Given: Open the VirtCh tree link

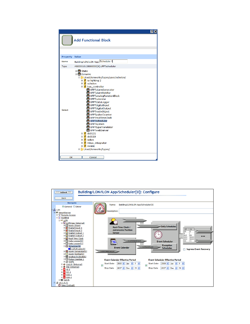Looking at the screenshot, I should [67, 280].
